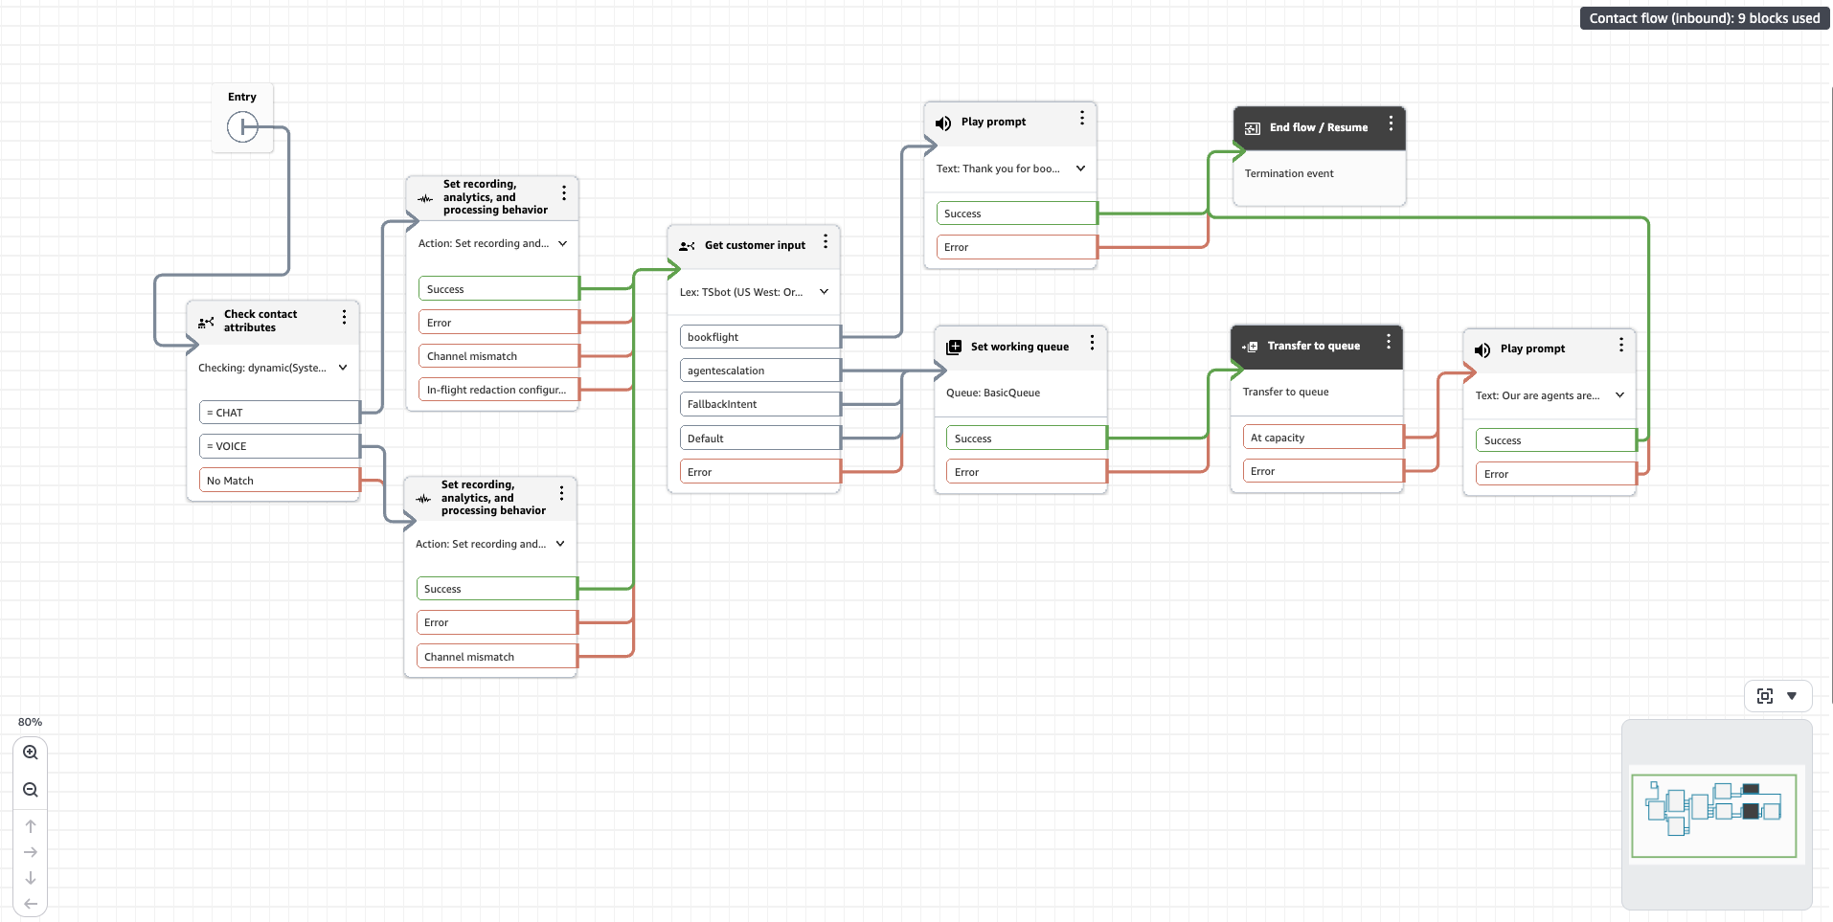Image resolution: width=1833 pixels, height=922 pixels.
Task: Select the agentescalation intent branch
Action: point(759,371)
